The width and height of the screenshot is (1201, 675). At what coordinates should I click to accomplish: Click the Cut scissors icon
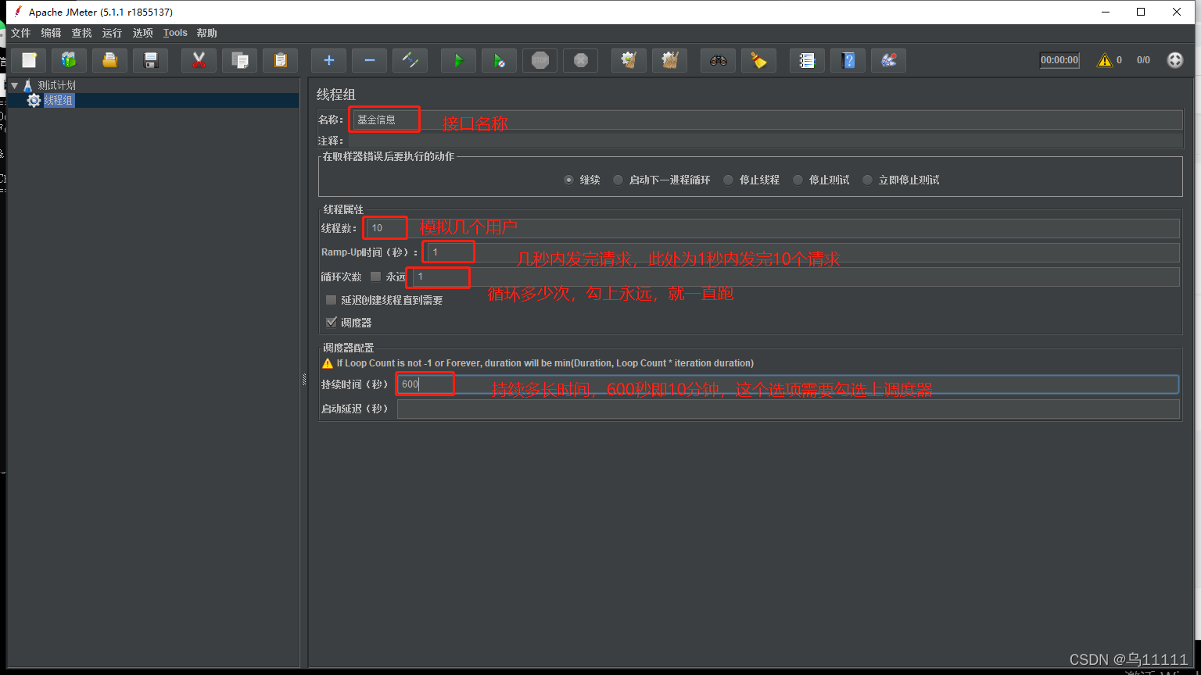click(199, 60)
